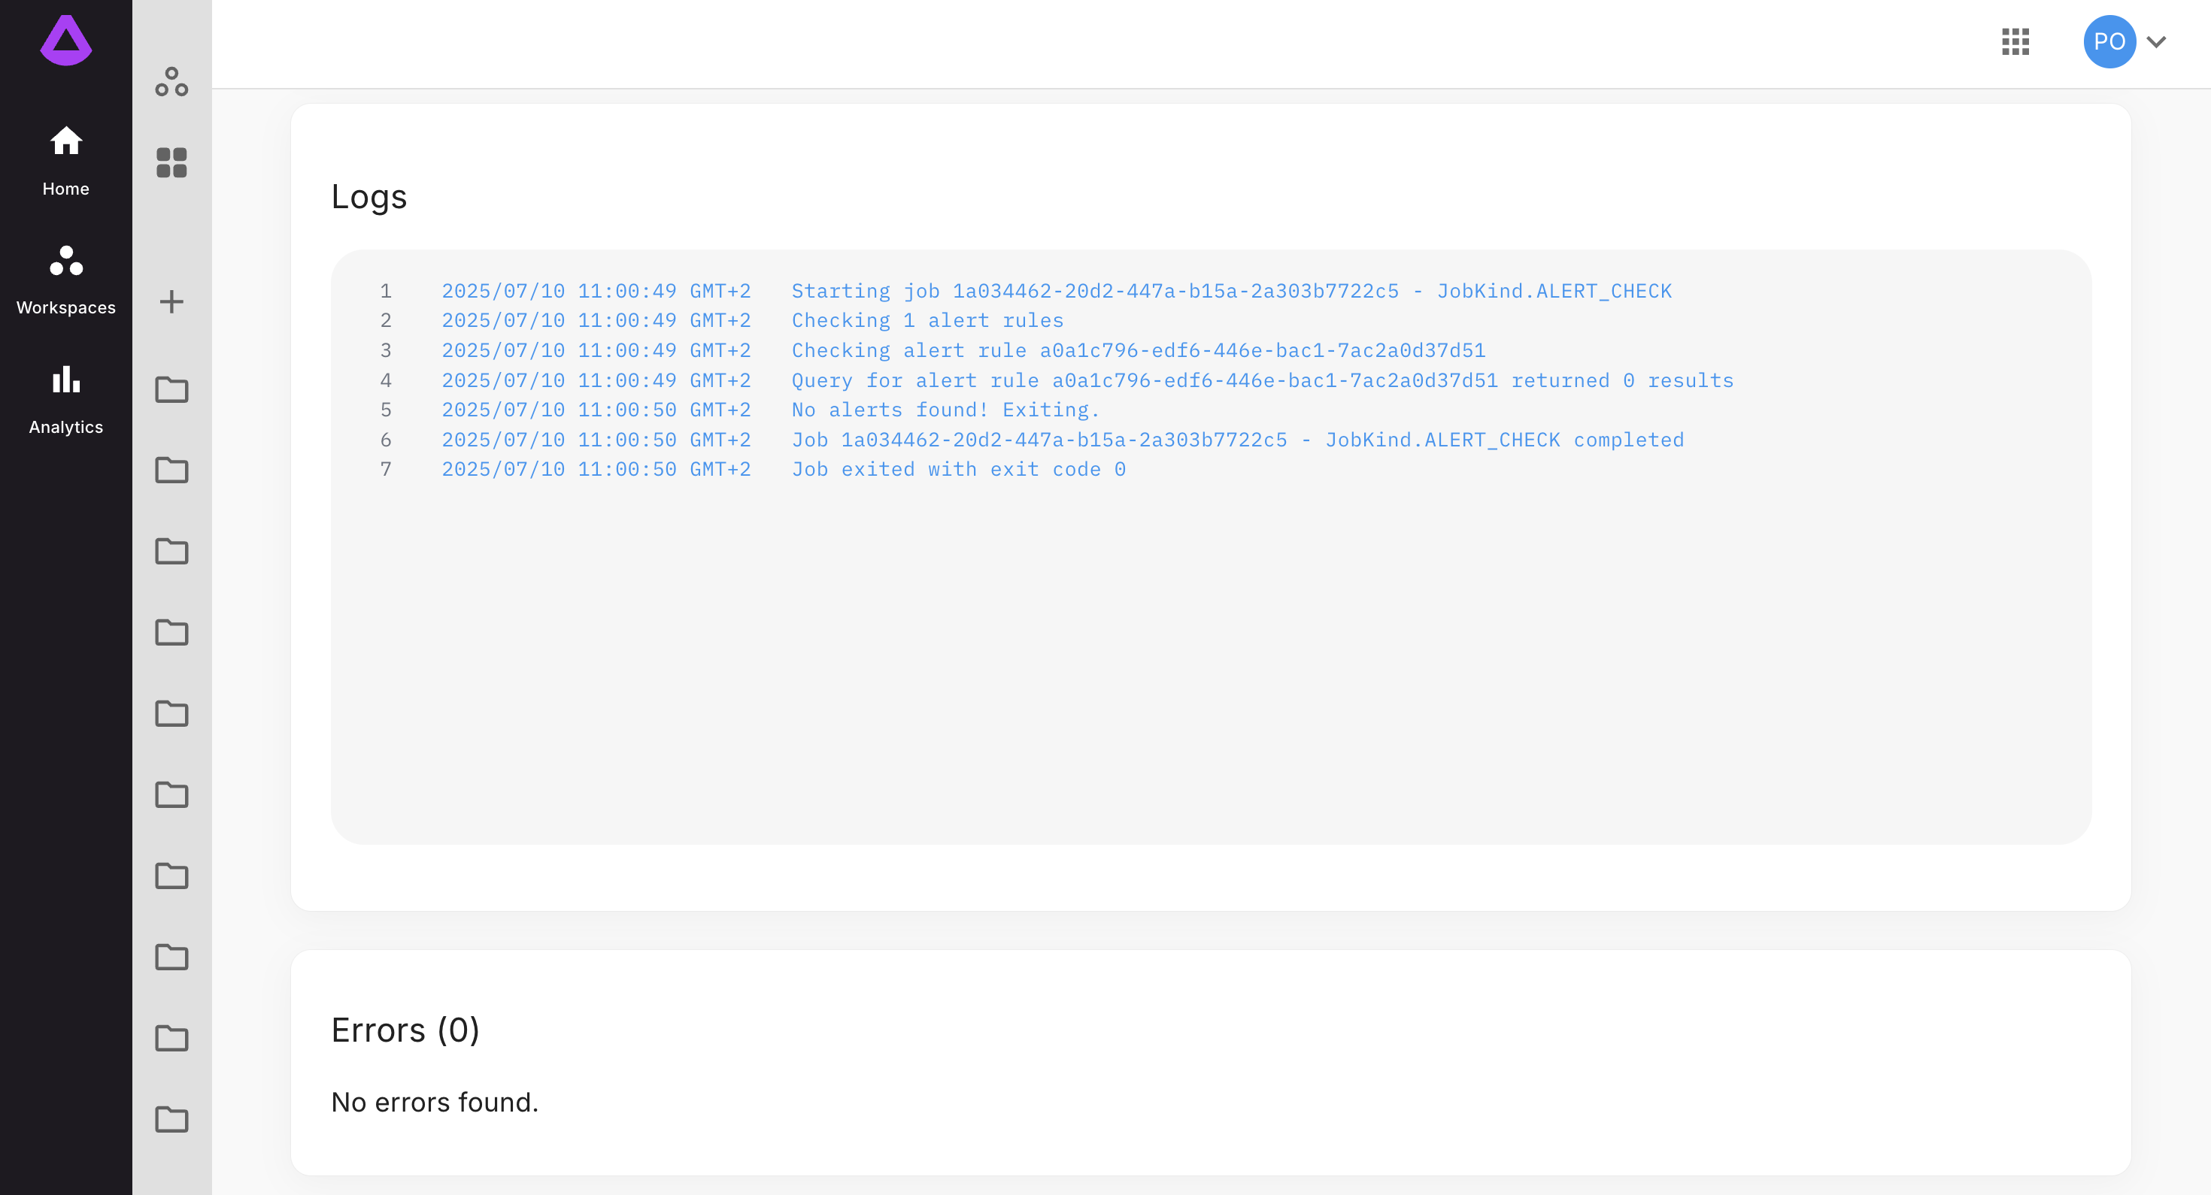
Task: Select the 'Checking 1 alert rules' log line
Action: tap(927, 320)
